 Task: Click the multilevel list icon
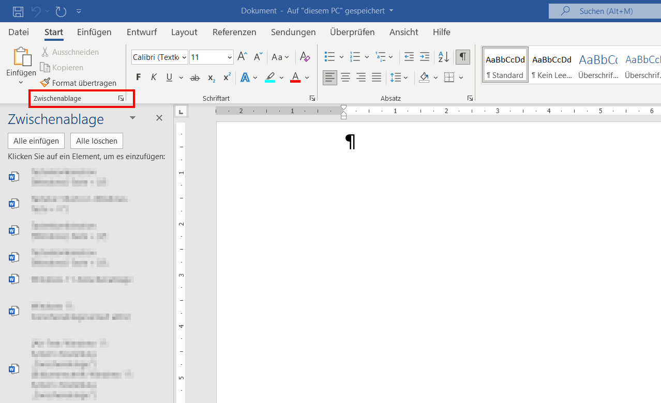pyautogui.click(x=380, y=57)
